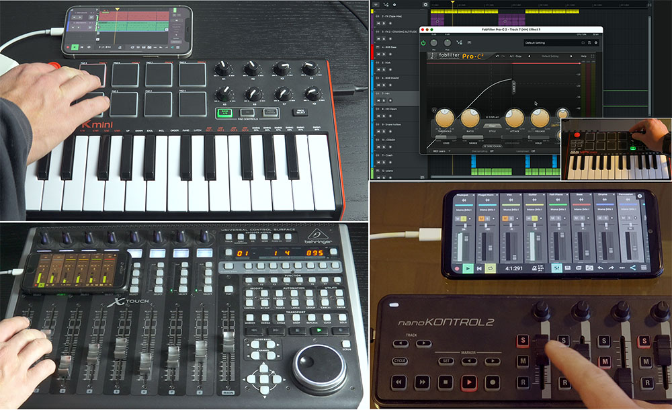Open the settings gear on nanoKONTROL2 phone mixer
This screenshot has height=410, width=672.
click(x=640, y=196)
